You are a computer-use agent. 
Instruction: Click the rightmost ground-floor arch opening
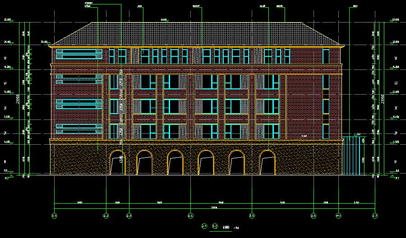coord(267,163)
